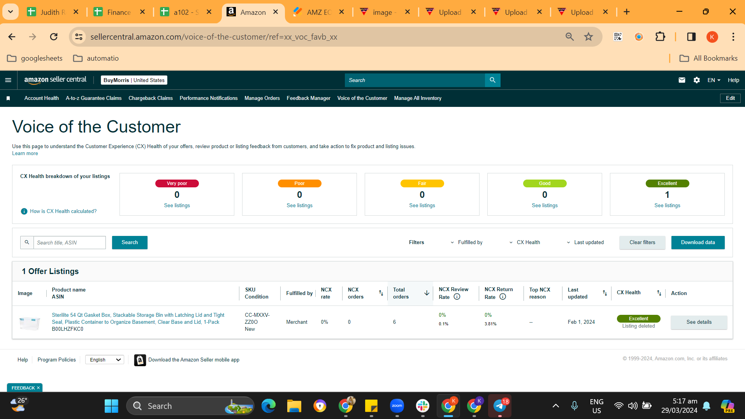
Task: Open the Sterilite 54 Qt Gasket Box link
Action: point(138,319)
